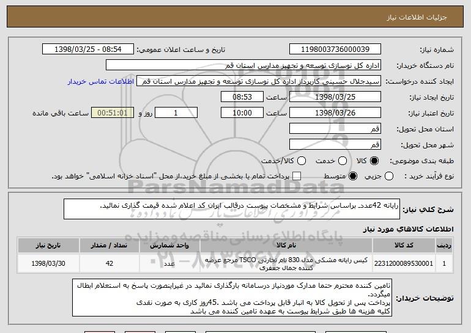
Task: Click the general need description text box
Action: 232,209
